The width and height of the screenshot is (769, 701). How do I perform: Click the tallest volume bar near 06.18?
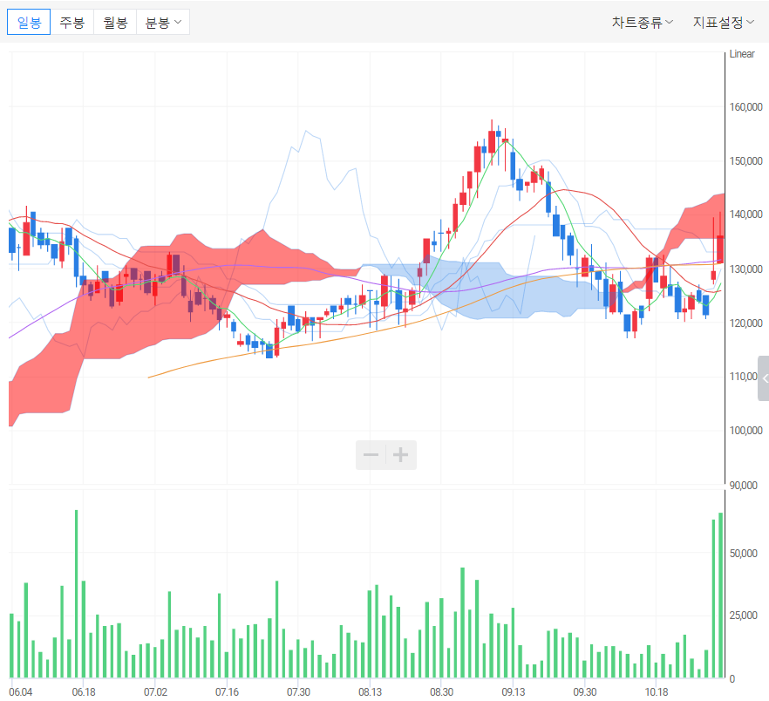(x=77, y=594)
